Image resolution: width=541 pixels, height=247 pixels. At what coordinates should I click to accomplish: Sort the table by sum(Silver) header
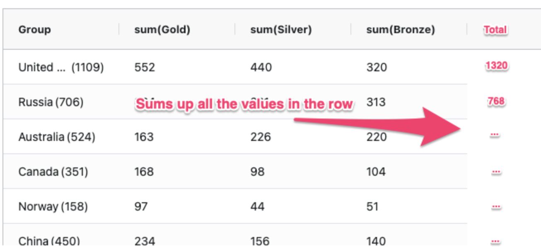click(x=281, y=30)
